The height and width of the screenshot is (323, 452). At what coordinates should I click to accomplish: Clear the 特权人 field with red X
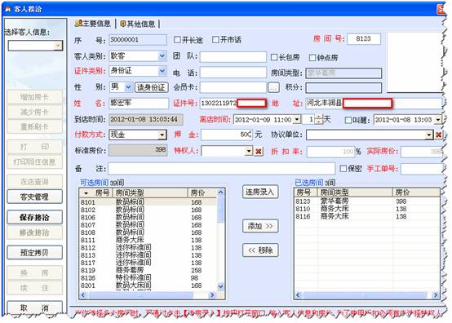pos(259,151)
